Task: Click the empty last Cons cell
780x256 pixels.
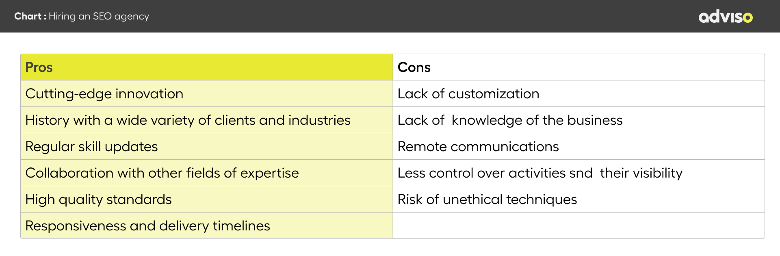Action: coord(578,226)
